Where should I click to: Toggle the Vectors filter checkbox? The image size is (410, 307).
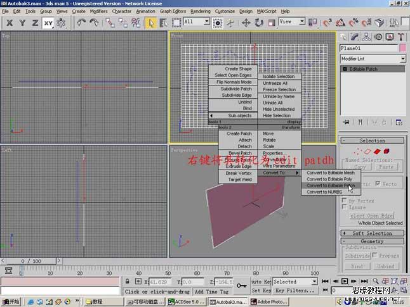pyautogui.click(x=378, y=184)
